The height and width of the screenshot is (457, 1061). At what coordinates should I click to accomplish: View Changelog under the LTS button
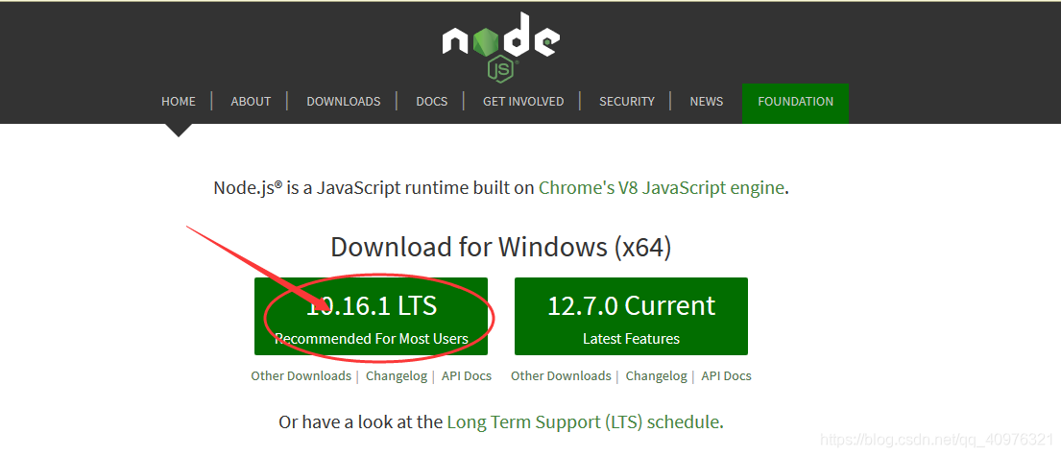click(x=397, y=375)
